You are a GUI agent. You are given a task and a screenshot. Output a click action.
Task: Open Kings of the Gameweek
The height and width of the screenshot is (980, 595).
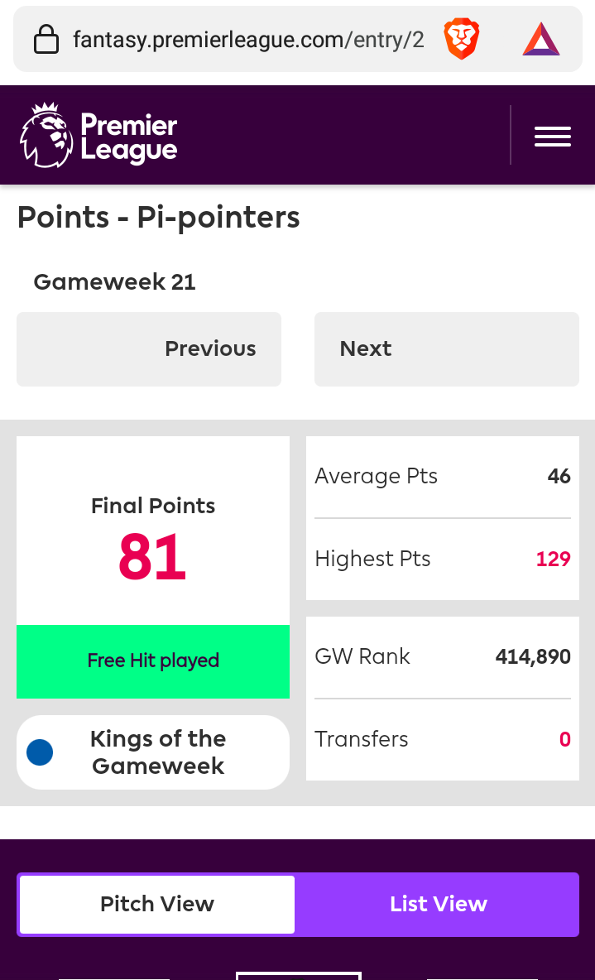point(153,752)
